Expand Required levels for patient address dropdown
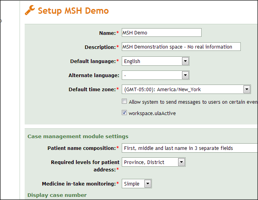Viewport: 258px width, 200px height. point(153,162)
